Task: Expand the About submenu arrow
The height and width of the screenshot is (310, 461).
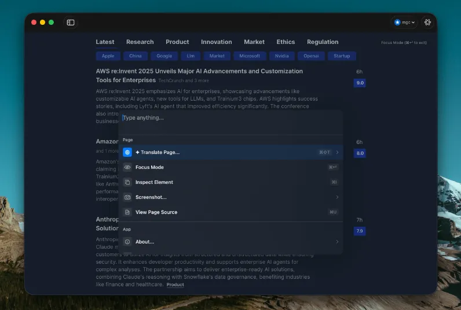Action: point(337,242)
